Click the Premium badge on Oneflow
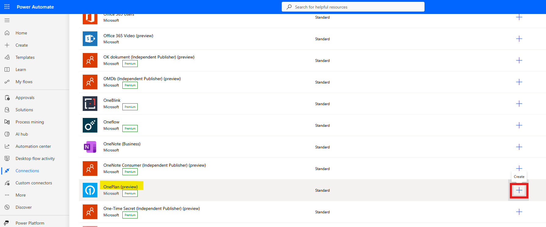This screenshot has height=227, width=546. pos(130,129)
